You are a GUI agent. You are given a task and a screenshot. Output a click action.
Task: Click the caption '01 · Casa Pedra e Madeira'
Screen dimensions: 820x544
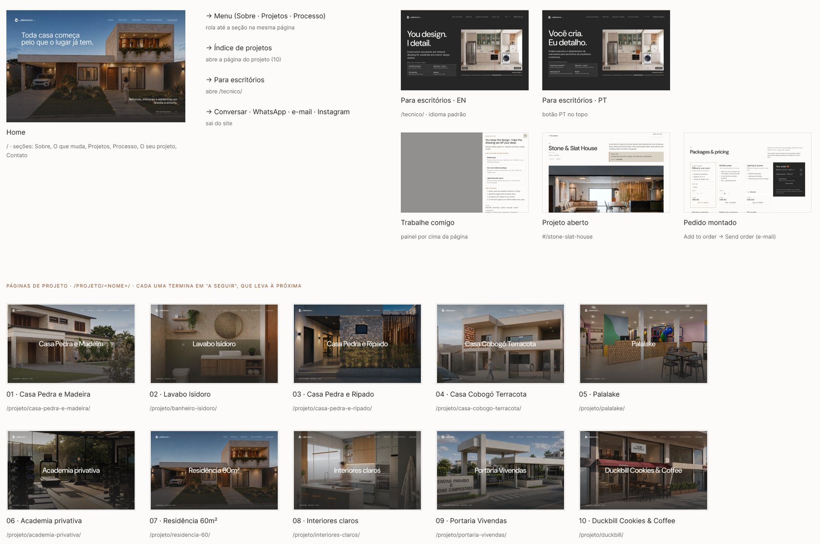pos(48,395)
